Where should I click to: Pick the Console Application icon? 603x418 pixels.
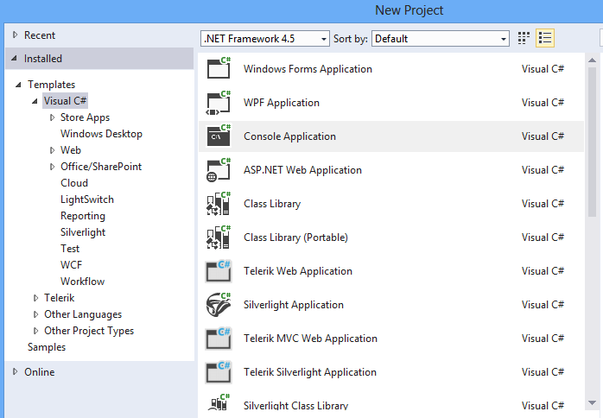coord(219,136)
